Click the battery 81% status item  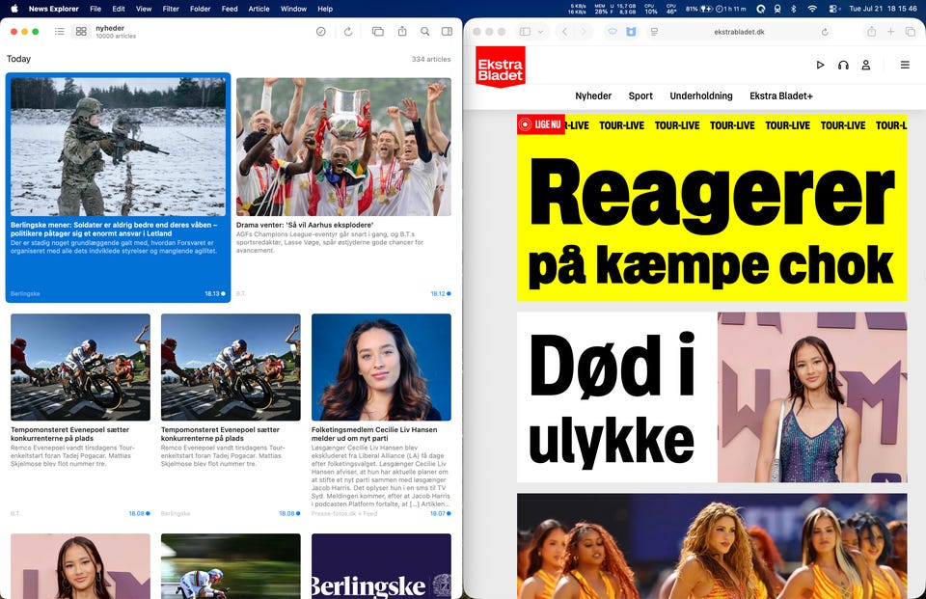point(715,9)
